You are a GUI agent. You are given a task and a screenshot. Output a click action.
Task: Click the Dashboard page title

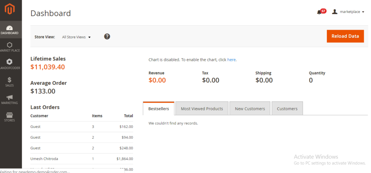click(51, 13)
